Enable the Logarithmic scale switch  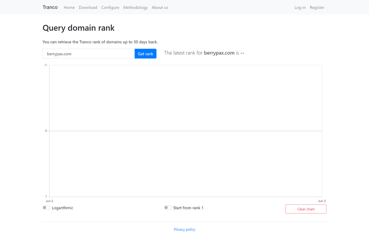click(x=46, y=208)
